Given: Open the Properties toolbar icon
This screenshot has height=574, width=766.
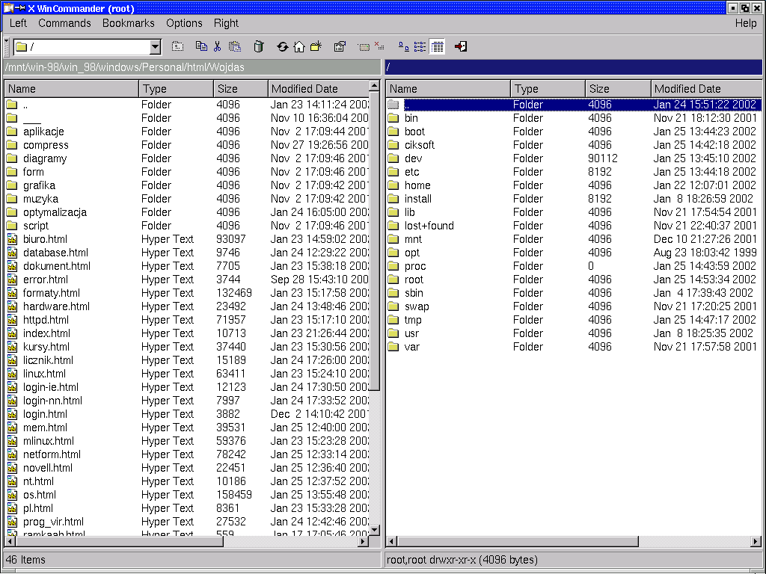Looking at the screenshot, I should (x=340, y=46).
